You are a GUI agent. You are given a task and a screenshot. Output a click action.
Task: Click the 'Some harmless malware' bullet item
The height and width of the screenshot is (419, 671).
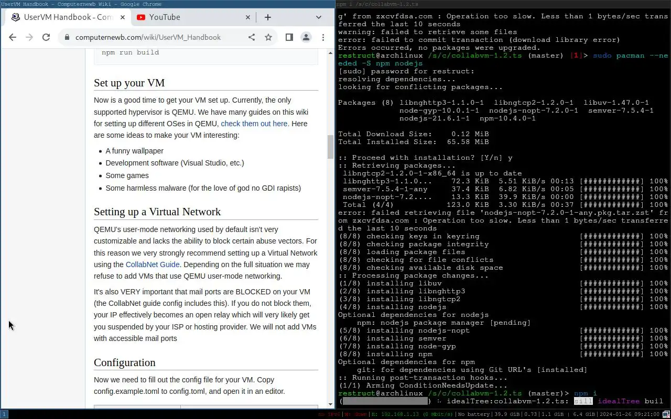pyautogui.click(x=203, y=188)
